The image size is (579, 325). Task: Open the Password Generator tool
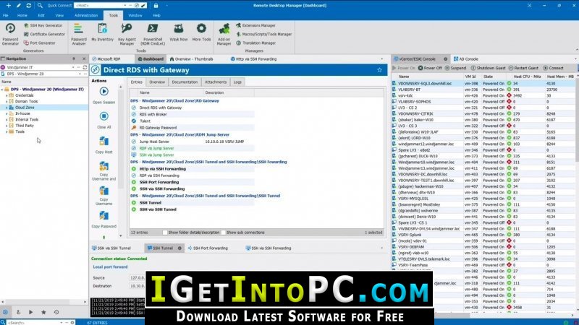coord(10,34)
